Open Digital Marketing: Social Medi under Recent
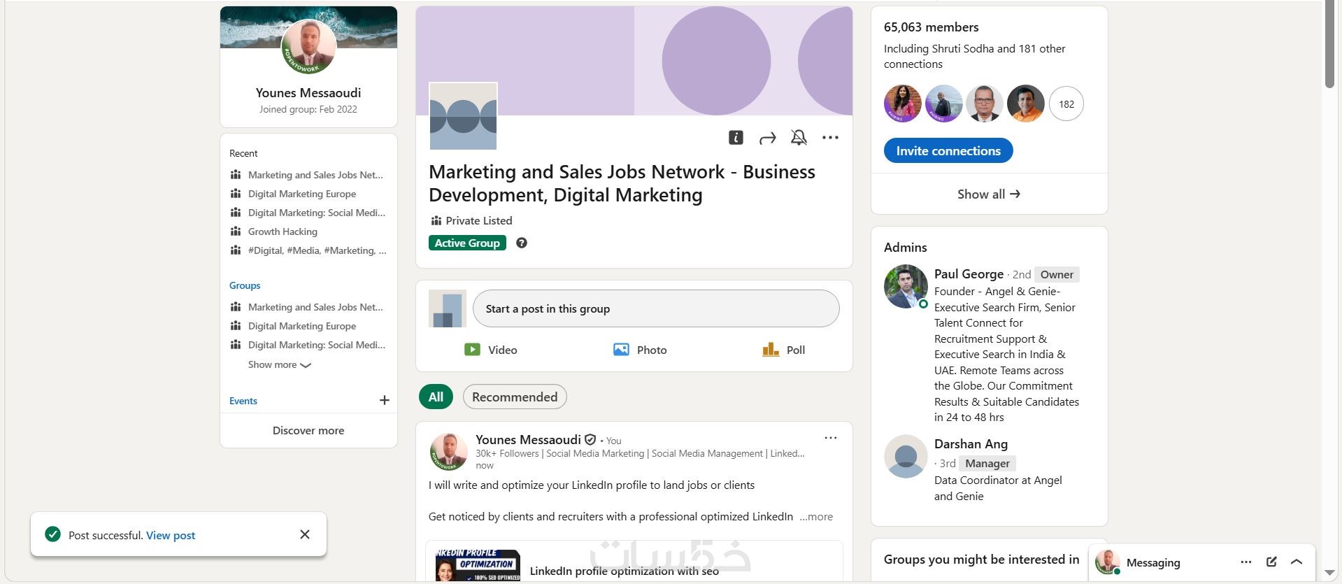 (x=317, y=213)
